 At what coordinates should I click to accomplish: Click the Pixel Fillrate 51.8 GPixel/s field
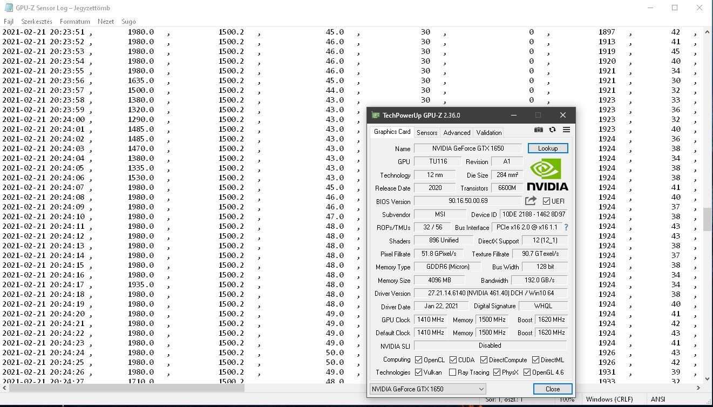tap(439, 254)
